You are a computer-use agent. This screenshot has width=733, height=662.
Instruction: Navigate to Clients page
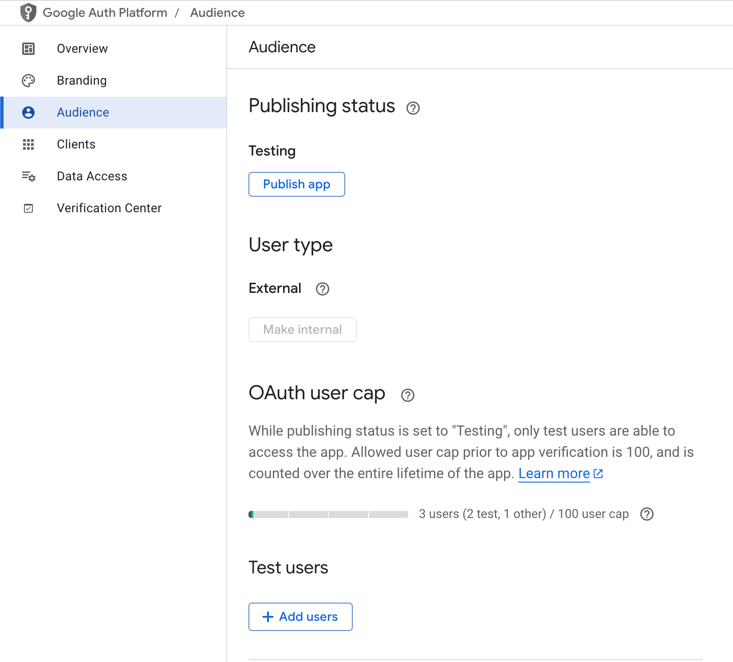click(76, 144)
